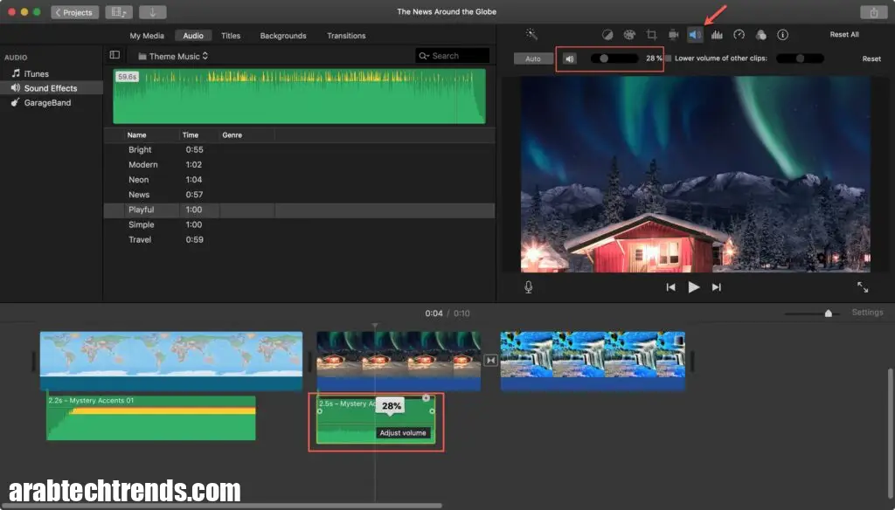Toggle the Auto volume button
This screenshot has height=510, width=895.
[x=534, y=59]
